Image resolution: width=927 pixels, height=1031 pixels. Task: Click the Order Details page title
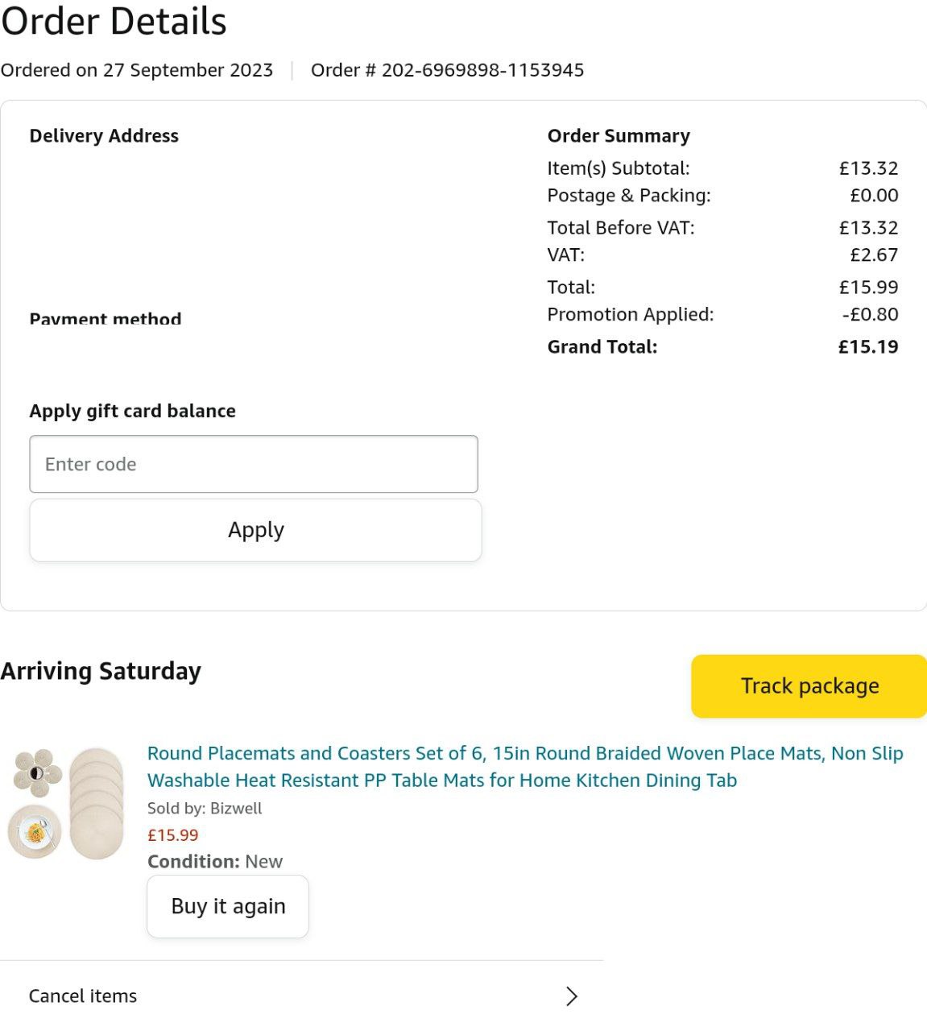point(114,21)
